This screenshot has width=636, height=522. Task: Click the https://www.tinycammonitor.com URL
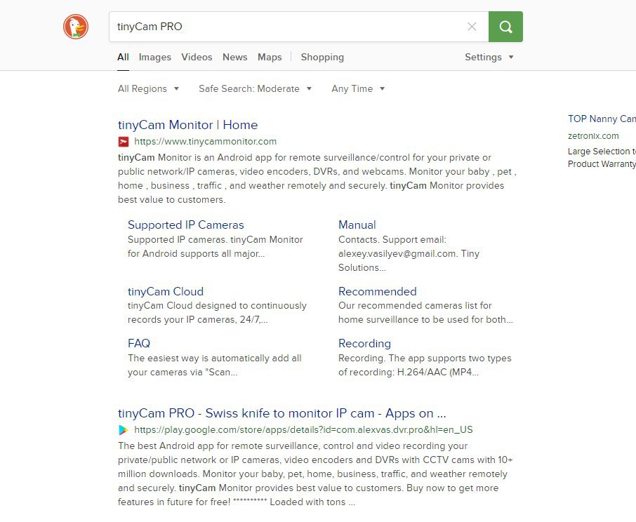(x=205, y=142)
